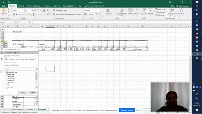Open the поведение column filter dropdown
The width and height of the screenshot is (202, 114).
click(x=146, y=47)
